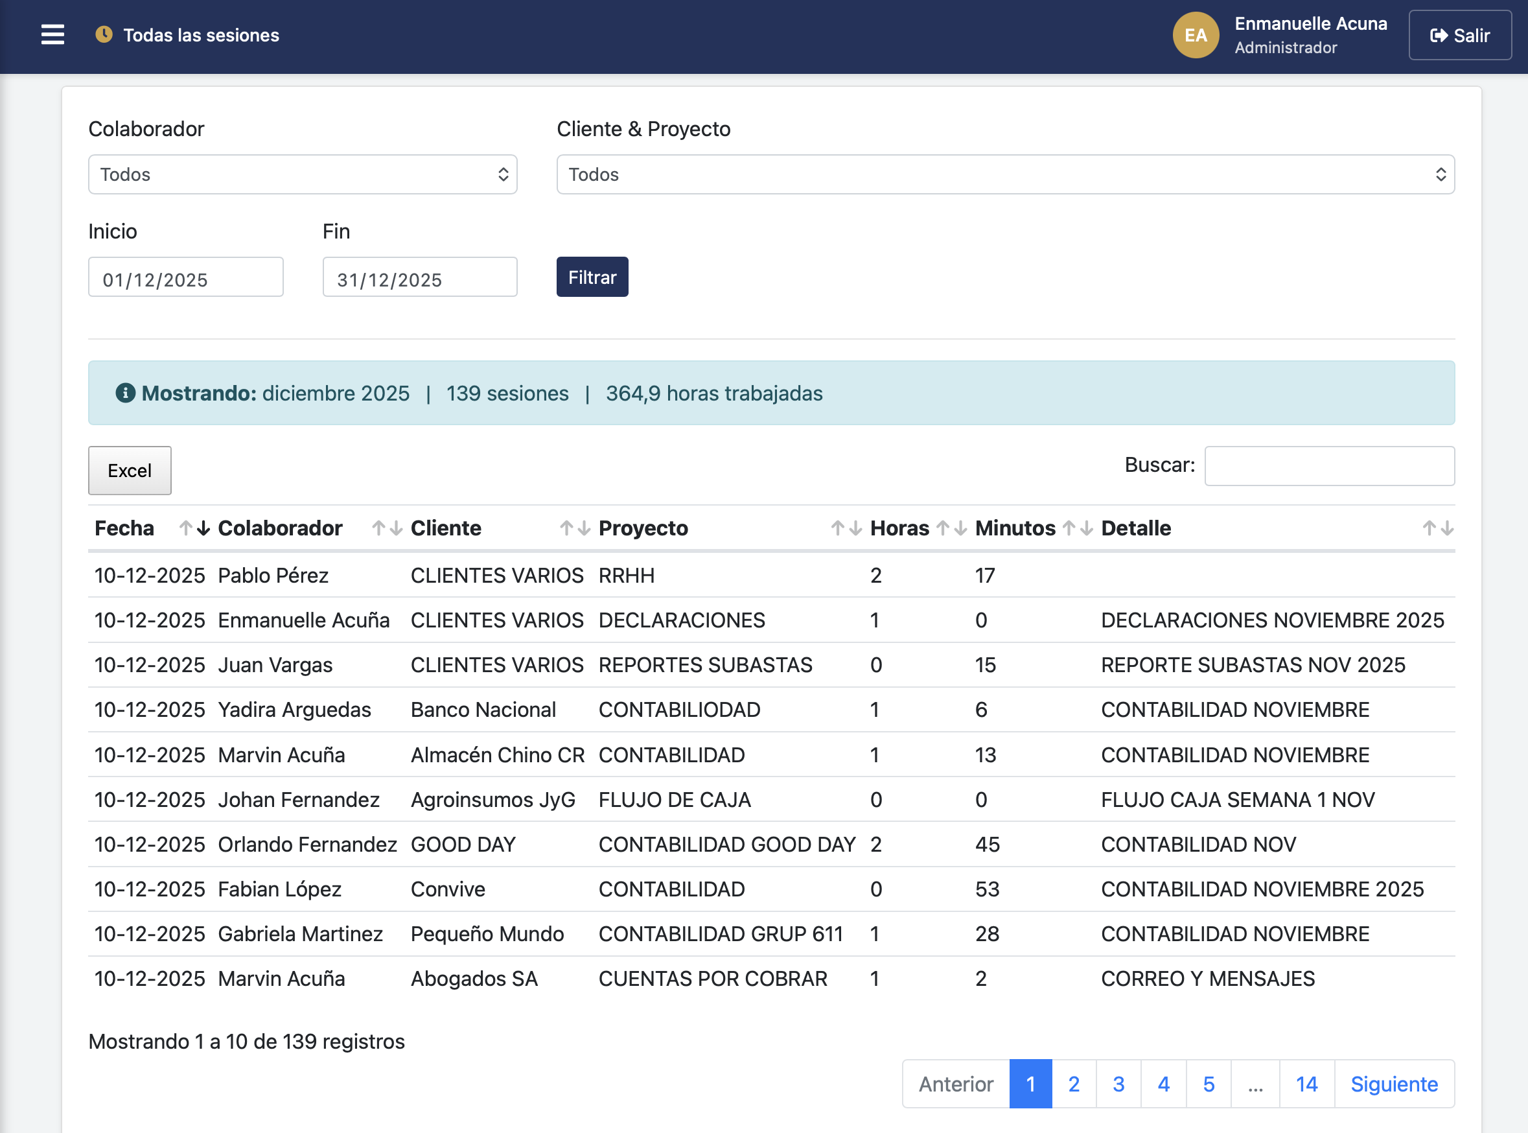Open the Cliente & Proyecto dropdown

1005,174
